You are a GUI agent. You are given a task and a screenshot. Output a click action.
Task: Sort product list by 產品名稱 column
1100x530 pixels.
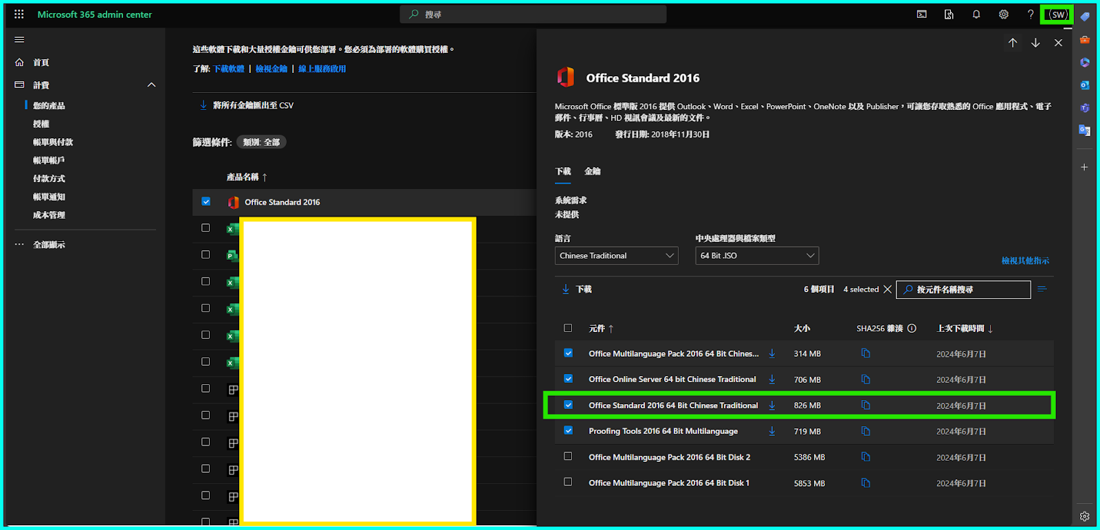pos(247,177)
